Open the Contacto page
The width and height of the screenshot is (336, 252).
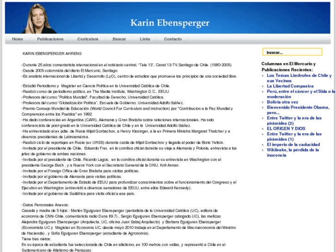pyautogui.click(x=173, y=39)
